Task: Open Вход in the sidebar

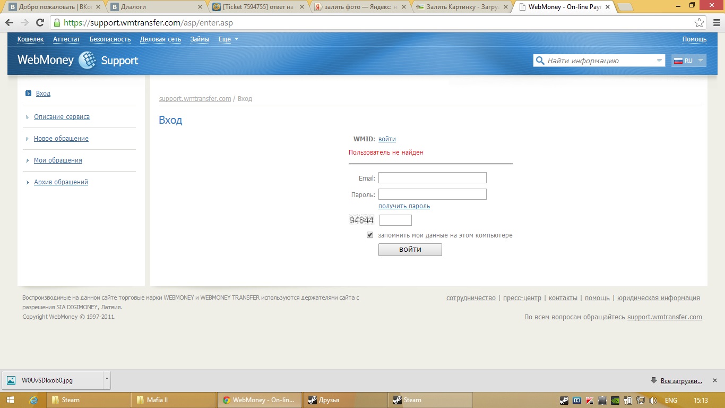Action: [x=43, y=93]
